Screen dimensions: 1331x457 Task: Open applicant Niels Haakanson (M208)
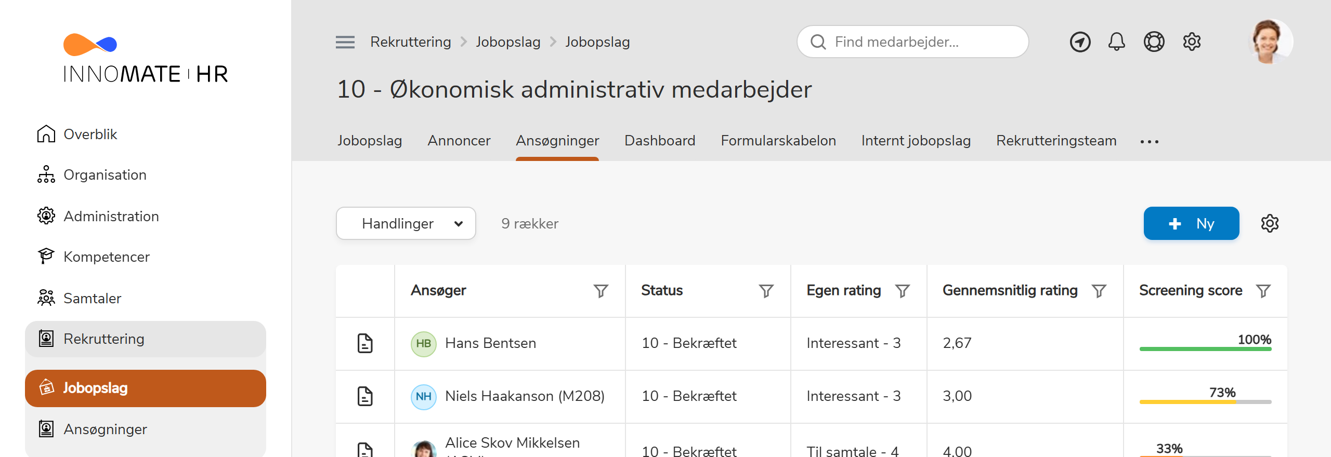point(525,396)
